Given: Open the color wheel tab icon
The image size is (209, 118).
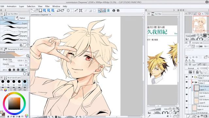Looking at the screenshot, I should pyautogui.click(x=5, y=90).
